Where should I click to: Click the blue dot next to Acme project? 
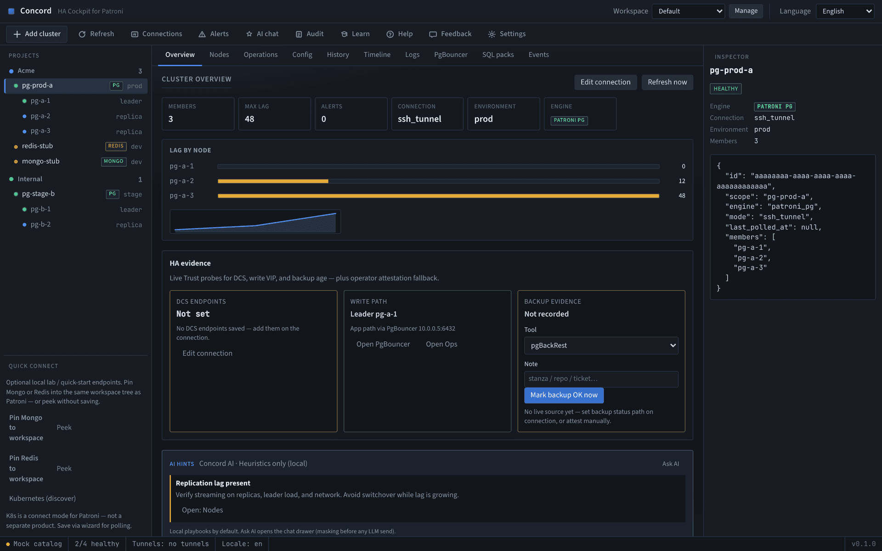pyautogui.click(x=11, y=71)
